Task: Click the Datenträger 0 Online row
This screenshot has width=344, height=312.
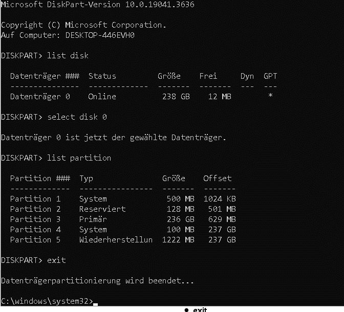Action: tap(123, 97)
